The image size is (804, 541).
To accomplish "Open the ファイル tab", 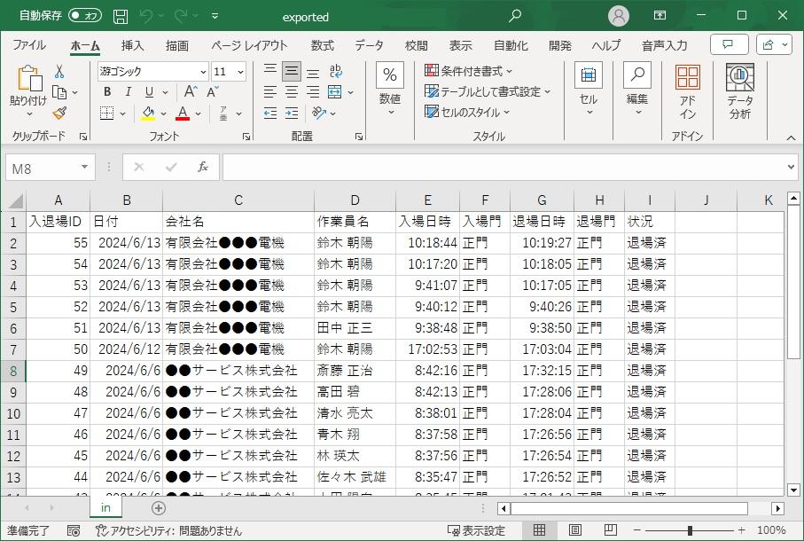I will (29, 45).
